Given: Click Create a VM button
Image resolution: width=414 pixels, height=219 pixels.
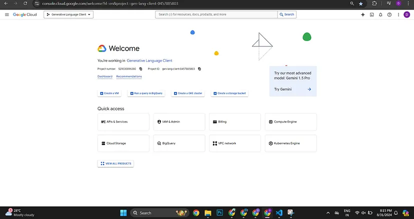Looking at the screenshot, I should [x=109, y=93].
